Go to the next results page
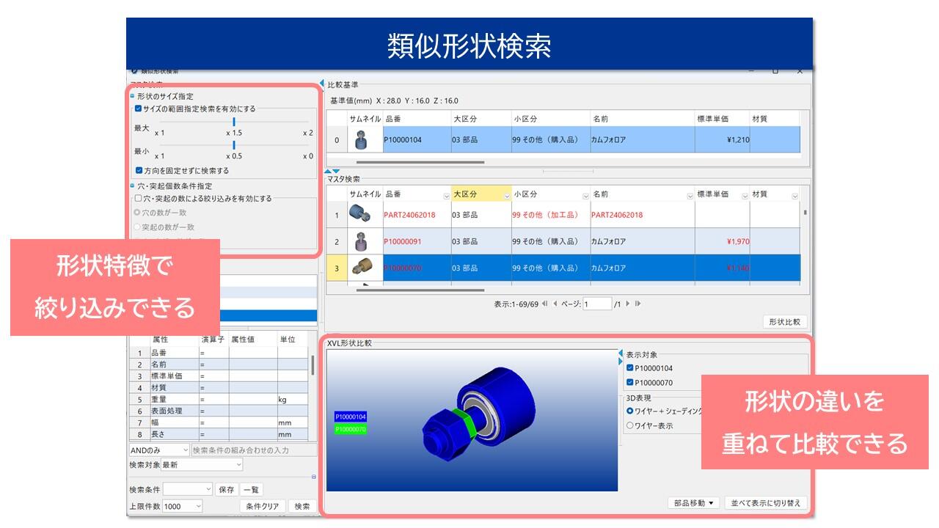The width and height of the screenshot is (939, 528). 627,304
